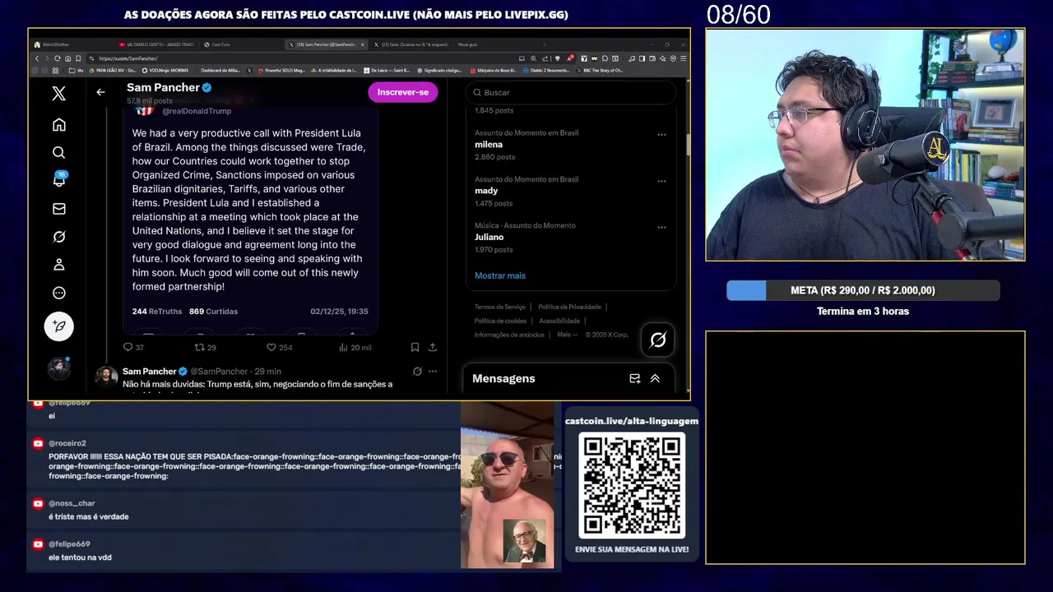This screenshot has height=592, width=1053.
Task: Open options for mady trend
Action: (x=661, y=181)
